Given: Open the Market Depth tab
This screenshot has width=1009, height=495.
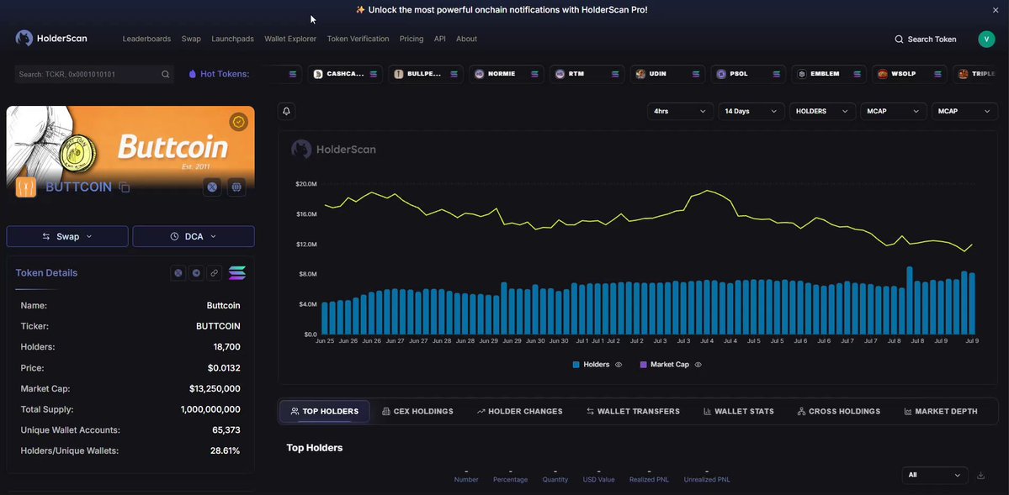Looking at the screenshot, I should [941, 412].
